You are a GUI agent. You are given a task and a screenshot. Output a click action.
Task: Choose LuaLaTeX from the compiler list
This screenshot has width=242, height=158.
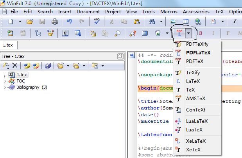[197, 121]
